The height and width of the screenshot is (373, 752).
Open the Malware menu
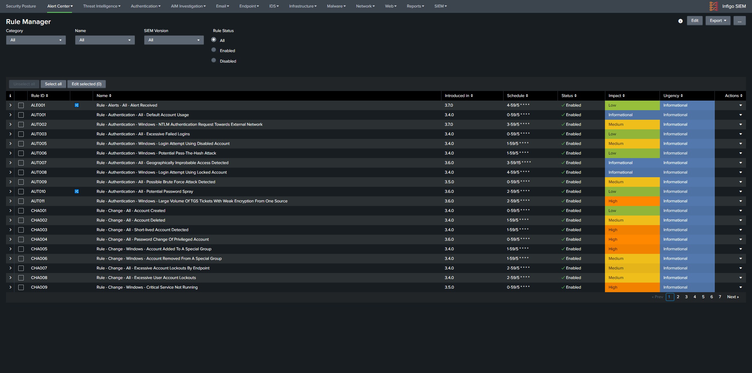point(336,6)
